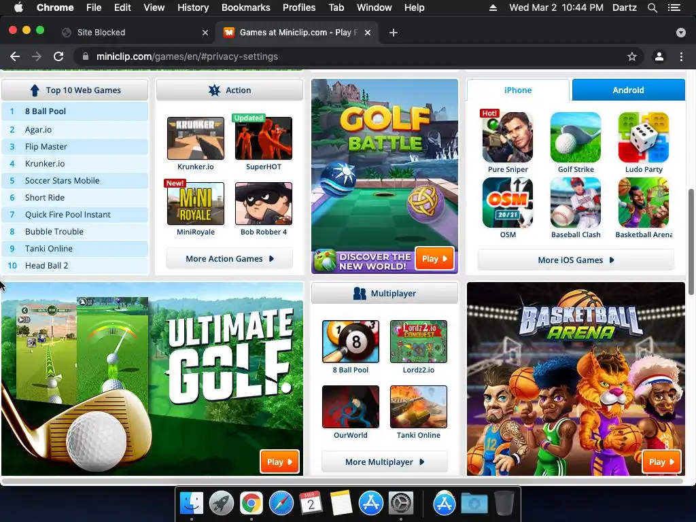This screenshot has width=696, height=522.
Task: Close the Site Blocked tab
Action: tap(205, 33)
